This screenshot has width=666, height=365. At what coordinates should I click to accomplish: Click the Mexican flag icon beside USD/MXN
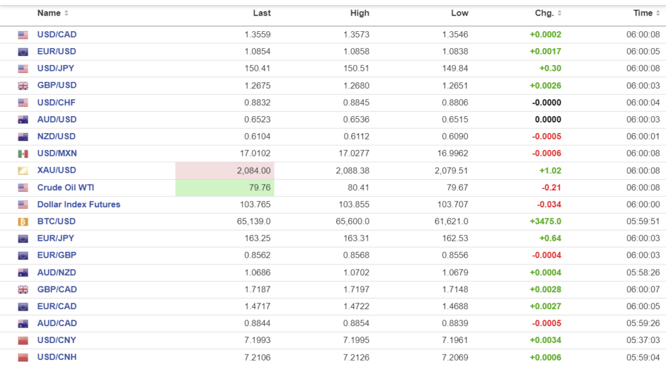pyautogui.click(x=23, y=154)
